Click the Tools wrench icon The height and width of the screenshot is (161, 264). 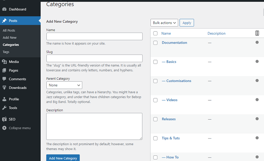point(5,108)
